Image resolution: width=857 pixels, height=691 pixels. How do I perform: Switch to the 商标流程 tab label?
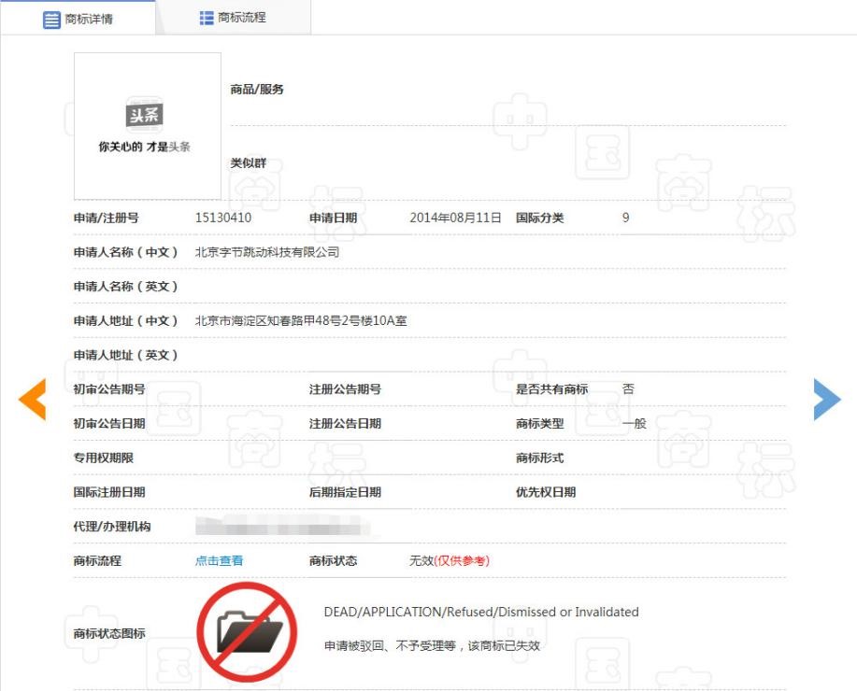click(242, 18)
